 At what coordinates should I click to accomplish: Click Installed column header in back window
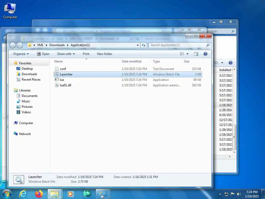[225, 70]
